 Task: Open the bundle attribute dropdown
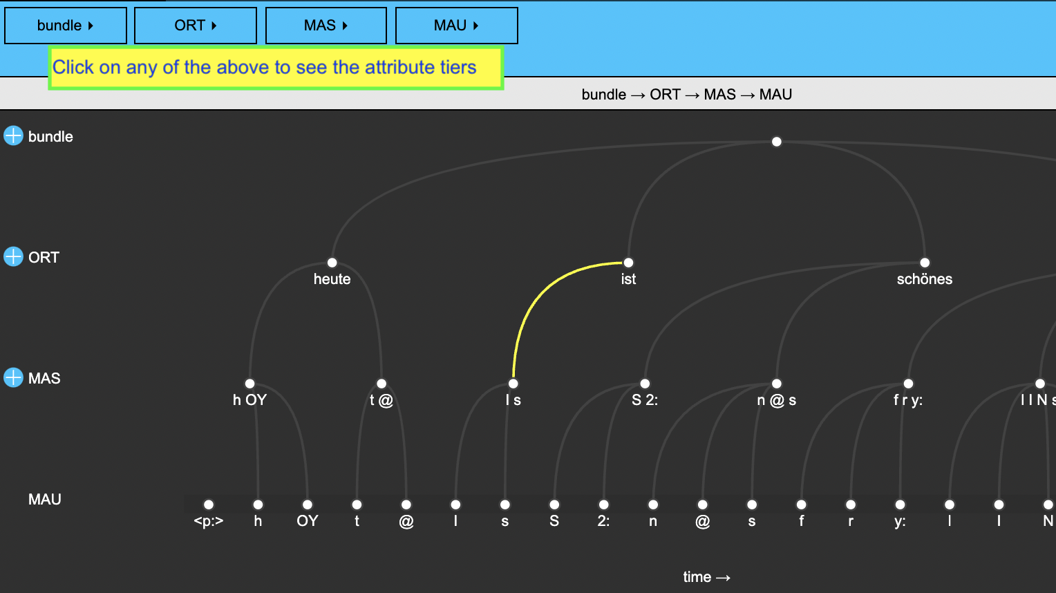pos(66,26)
